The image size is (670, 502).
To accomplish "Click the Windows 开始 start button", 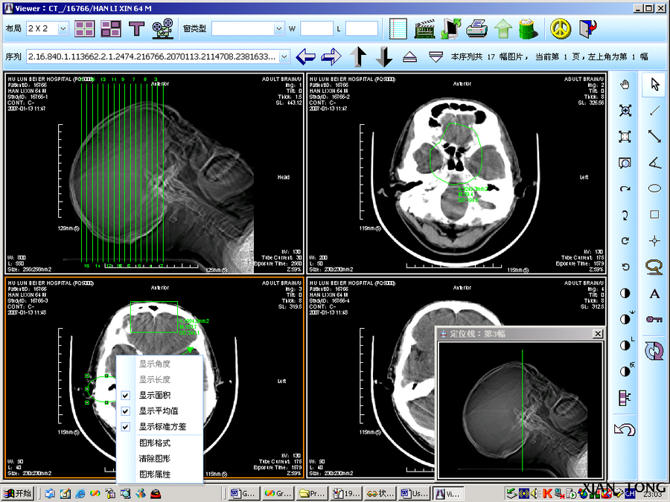I will point(19,494).
